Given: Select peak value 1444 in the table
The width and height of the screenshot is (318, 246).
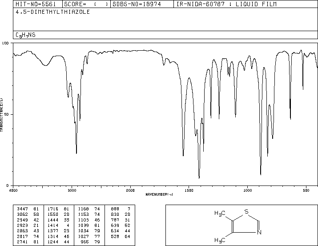Looking at the screenshot, I should (53, 220).
